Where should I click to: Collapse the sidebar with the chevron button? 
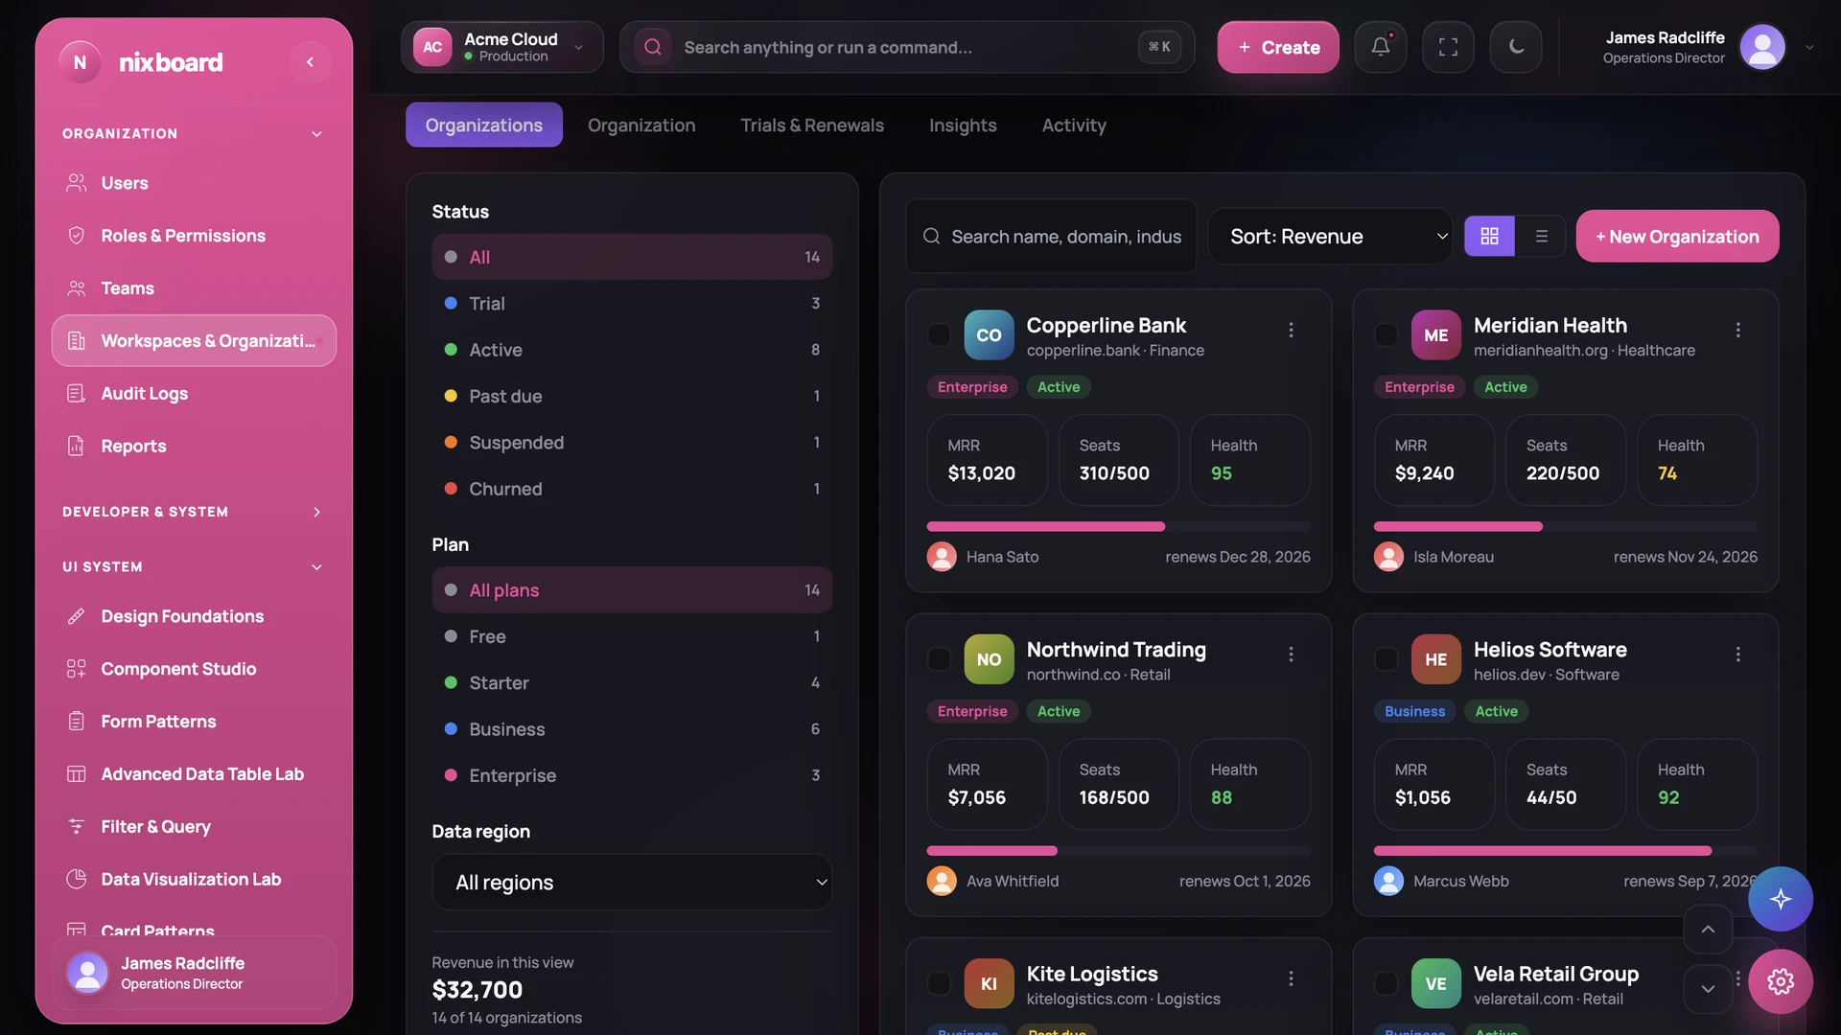(310, 62)
